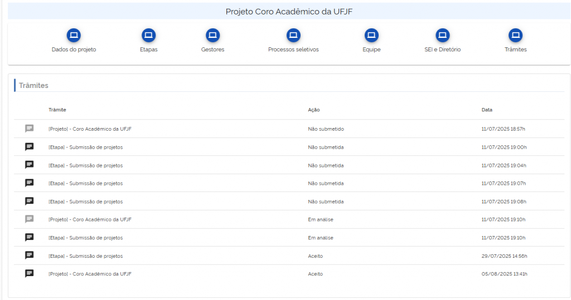The height and width of the screenshot is (300, 571).
Task: Click the Dados do projeto label
Action: pyautogui.click(x=74, y=50)
